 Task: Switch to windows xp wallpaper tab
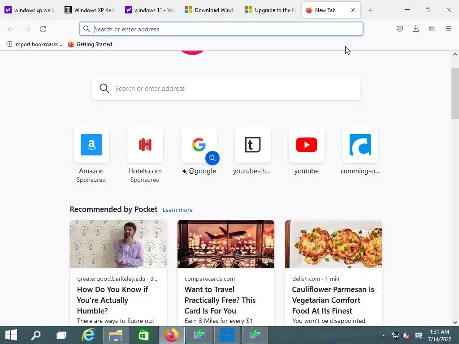(30, 10)
